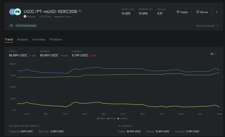Click the Sep 6 label on chart axis

[x=123, y=114]
